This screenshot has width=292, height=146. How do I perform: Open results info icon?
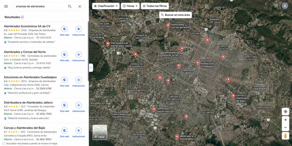(x=22, y=17)
